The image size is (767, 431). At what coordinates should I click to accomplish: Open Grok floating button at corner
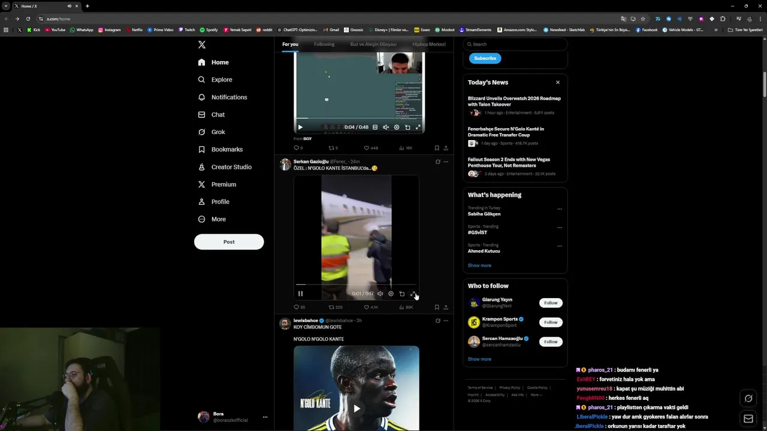tap(748, 399)
